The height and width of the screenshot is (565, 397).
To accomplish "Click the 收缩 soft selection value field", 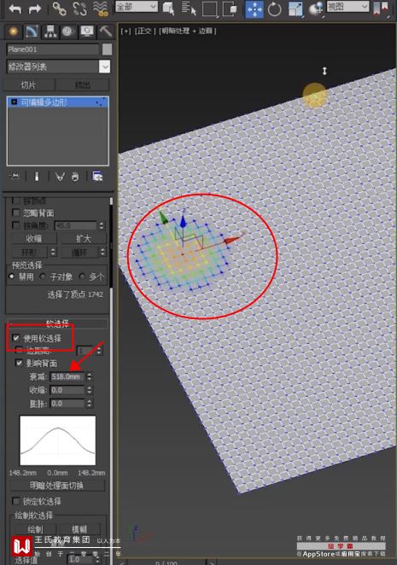I will [x=67, y=390].
